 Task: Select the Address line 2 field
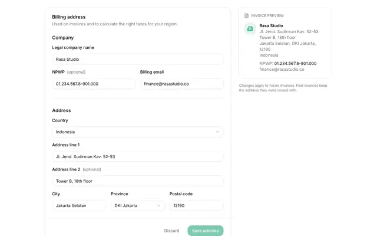(137, 181)
